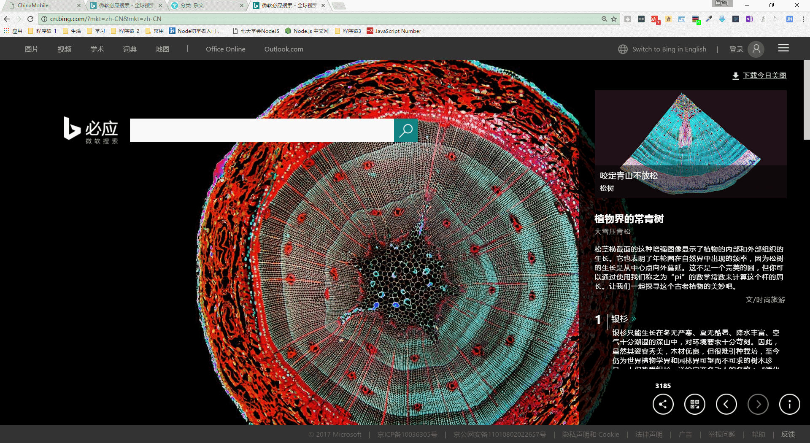
Task: Click the 反馈 feedback link
Action: [788, 435]
